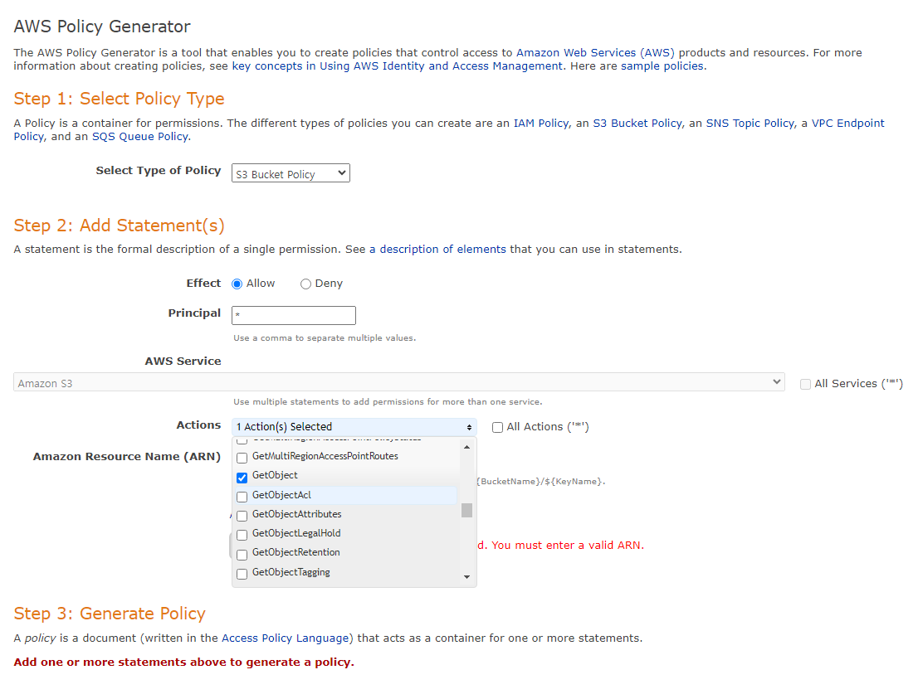Check the GetObjectAcl action
Viewport: 923px width, 694px height.
[242, 497]
